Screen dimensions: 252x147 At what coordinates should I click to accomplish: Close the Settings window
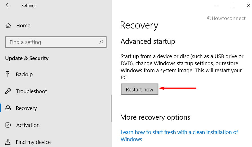click(248, 5)
